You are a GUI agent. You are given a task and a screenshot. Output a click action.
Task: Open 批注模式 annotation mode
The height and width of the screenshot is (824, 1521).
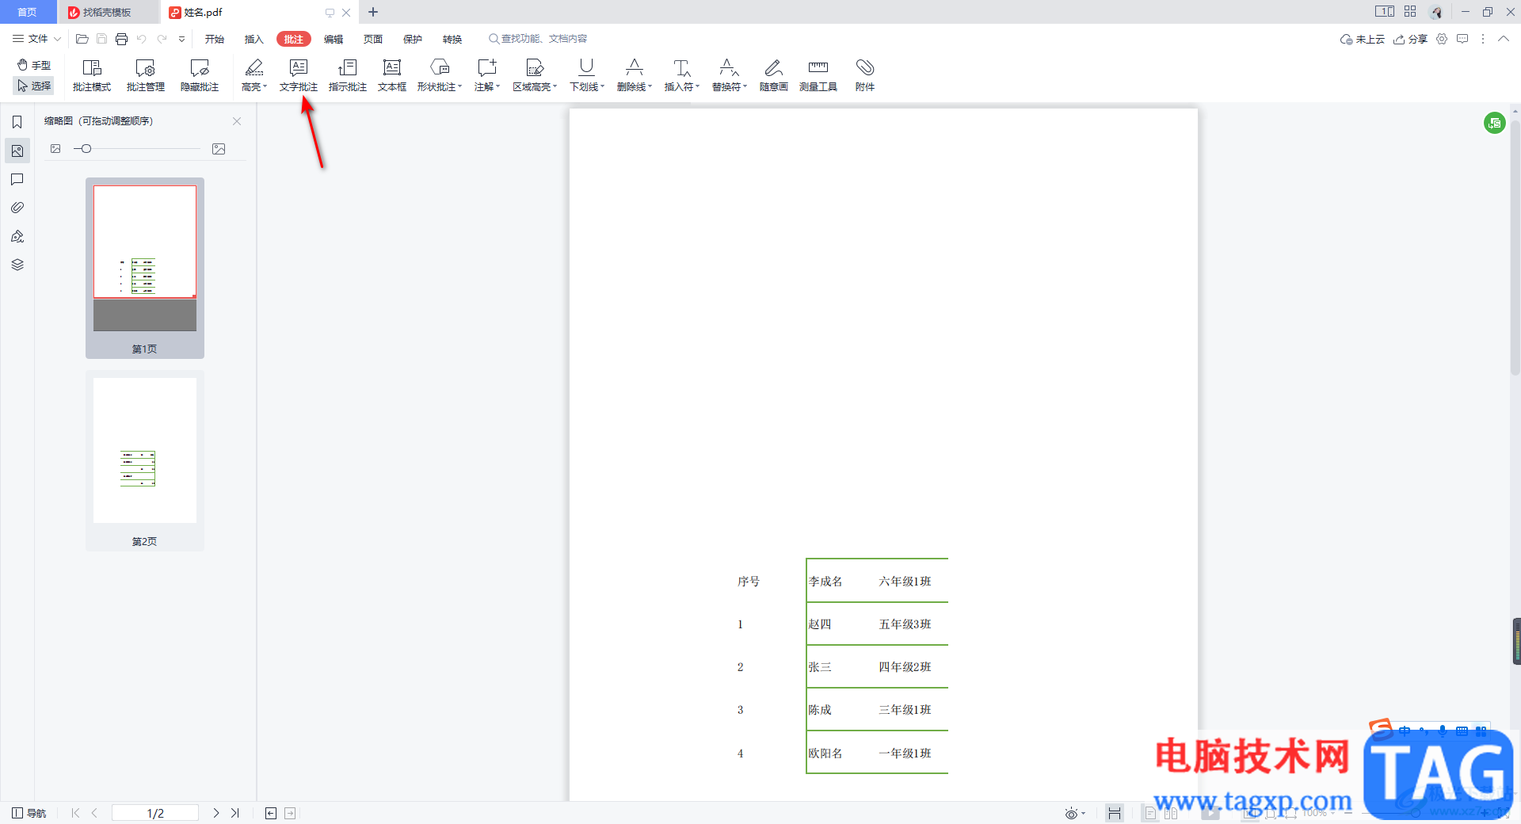92,76
